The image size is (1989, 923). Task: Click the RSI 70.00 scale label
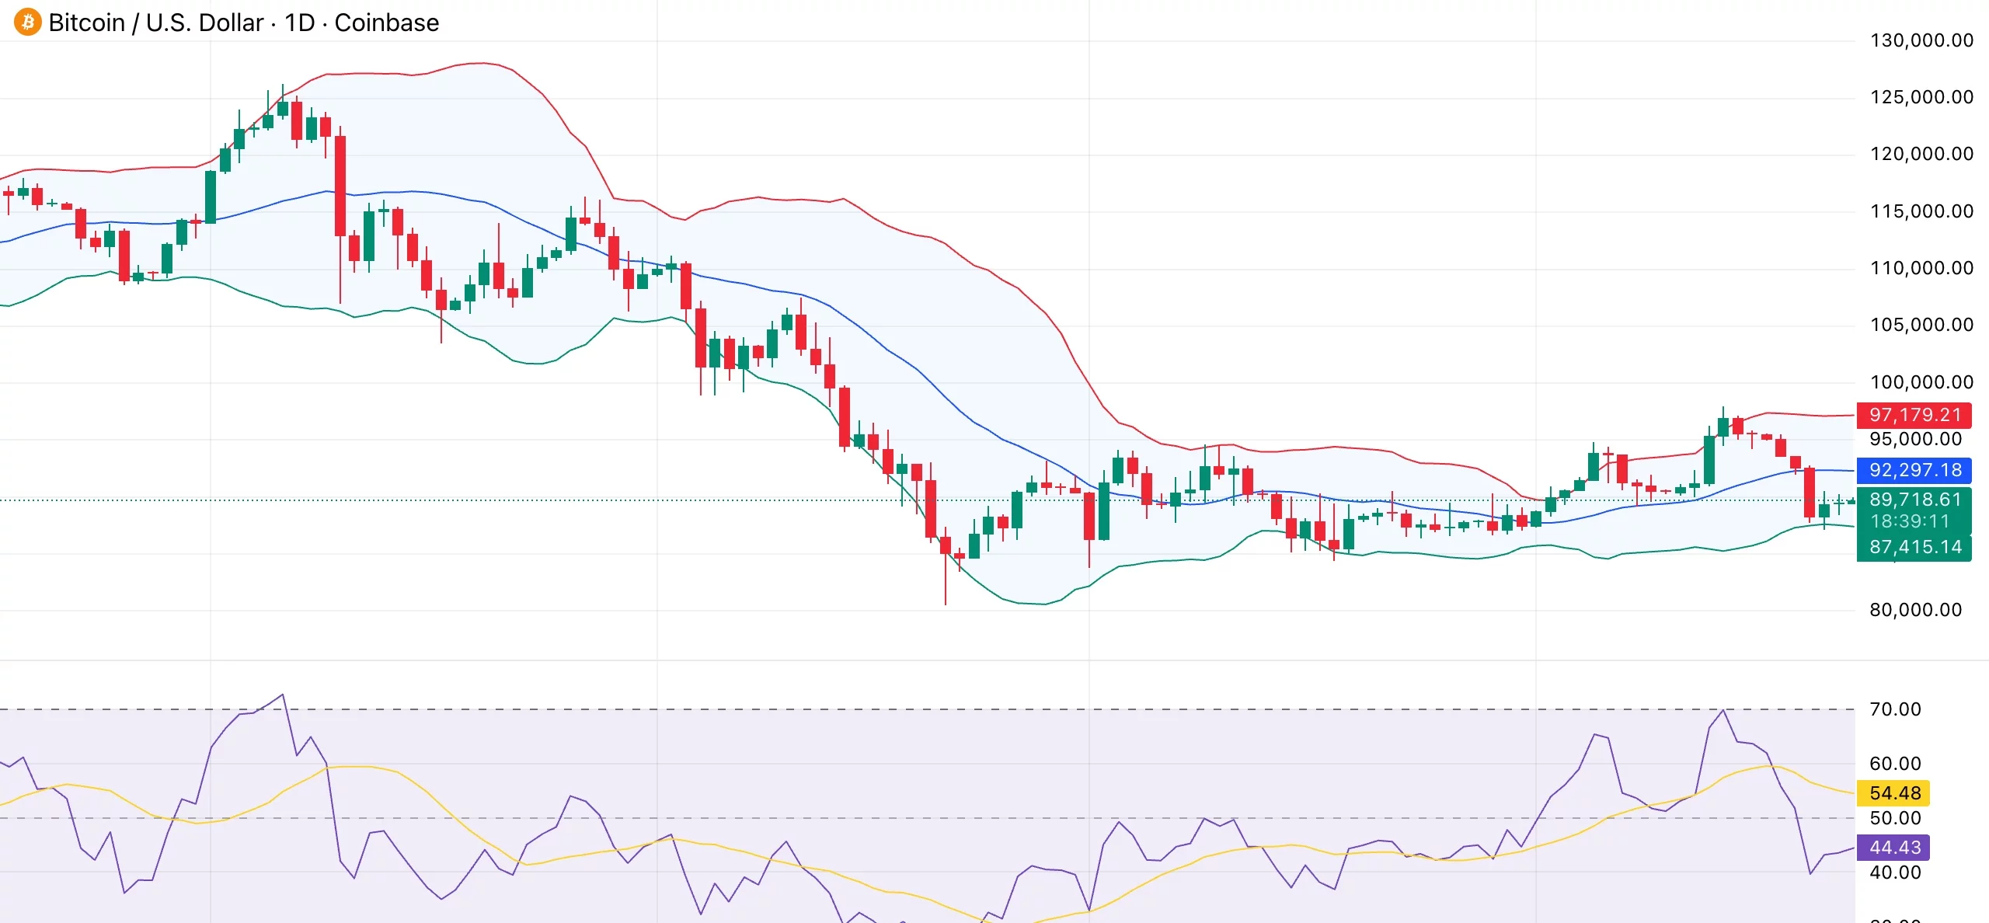tap(1895, 709)
